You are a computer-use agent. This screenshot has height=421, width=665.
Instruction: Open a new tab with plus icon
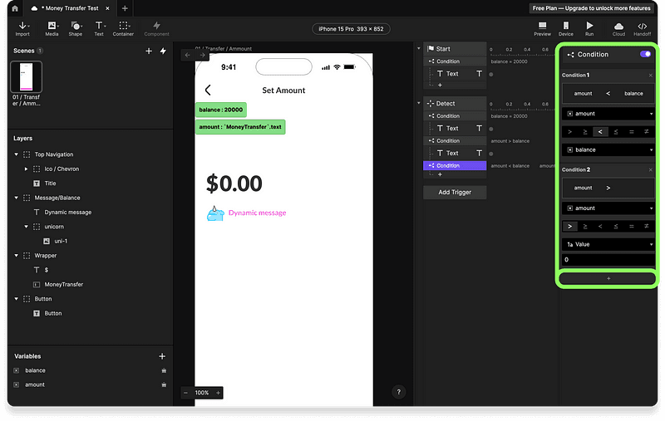[x=125, y=8]
